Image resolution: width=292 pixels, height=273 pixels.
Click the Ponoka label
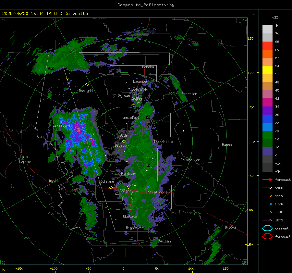[148, 67]
